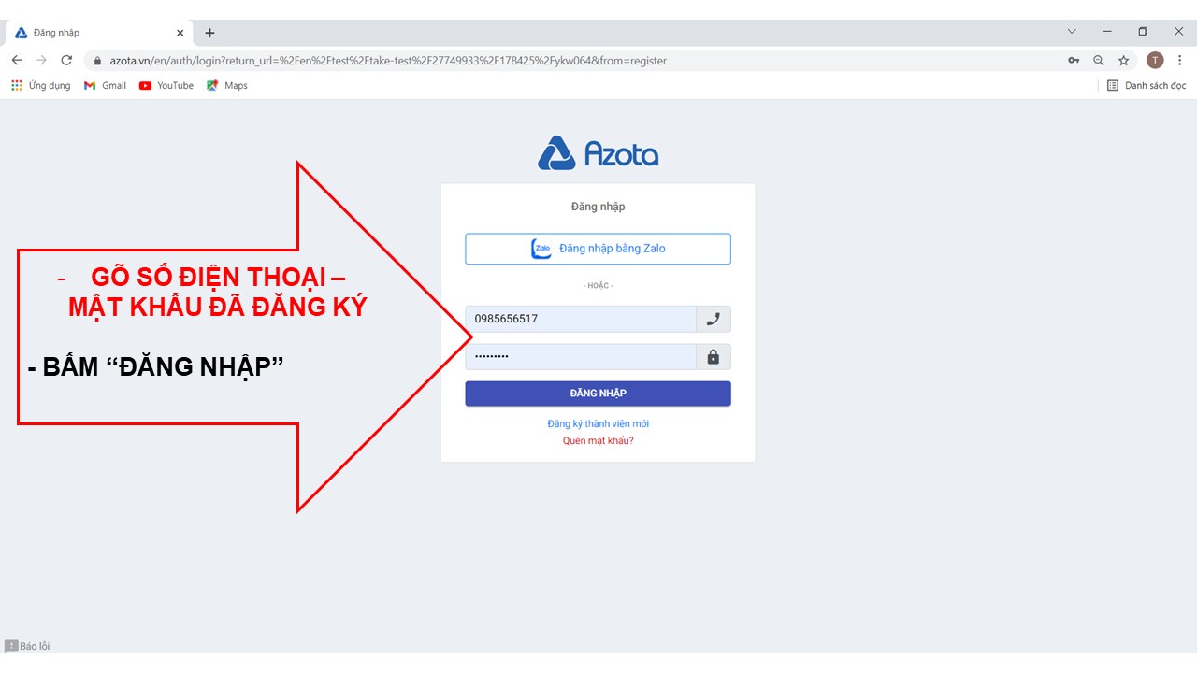1197x673 pixels.
Task: Minimize the browser window
Action: [x=1107, y=31]
